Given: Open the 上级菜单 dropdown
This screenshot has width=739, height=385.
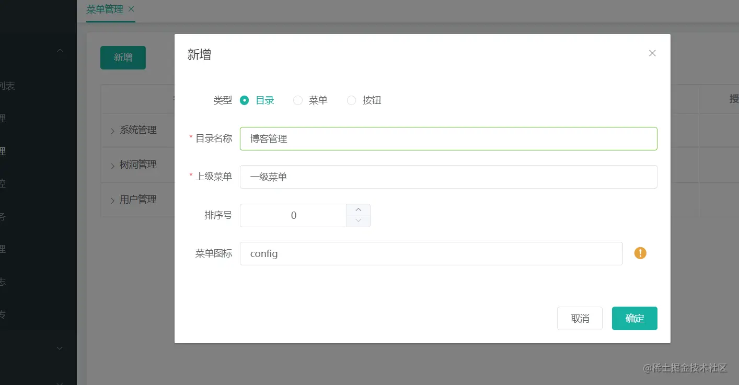Looking at the screenshot, I should click(x=448, y=177).
